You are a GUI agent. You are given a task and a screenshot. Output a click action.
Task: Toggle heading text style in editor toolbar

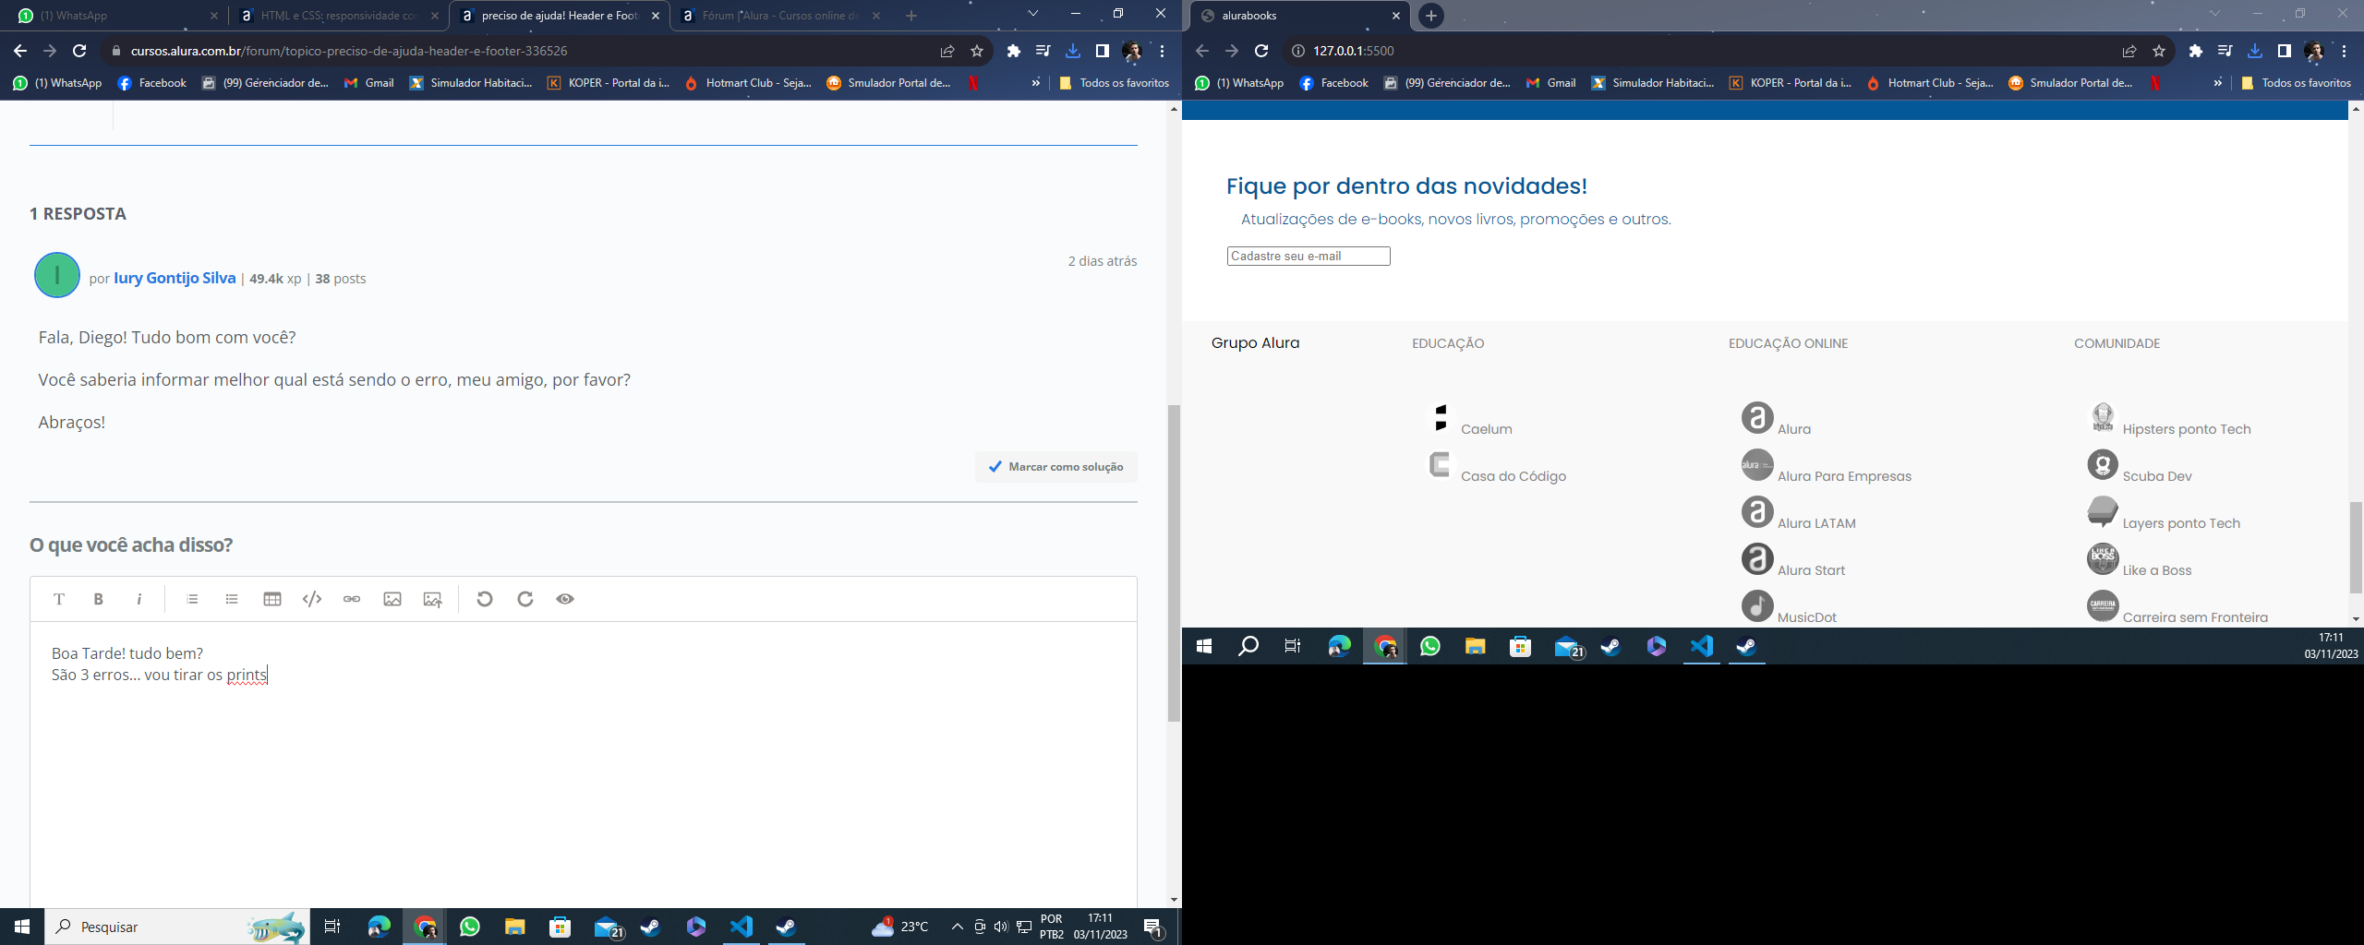(59, 599)
